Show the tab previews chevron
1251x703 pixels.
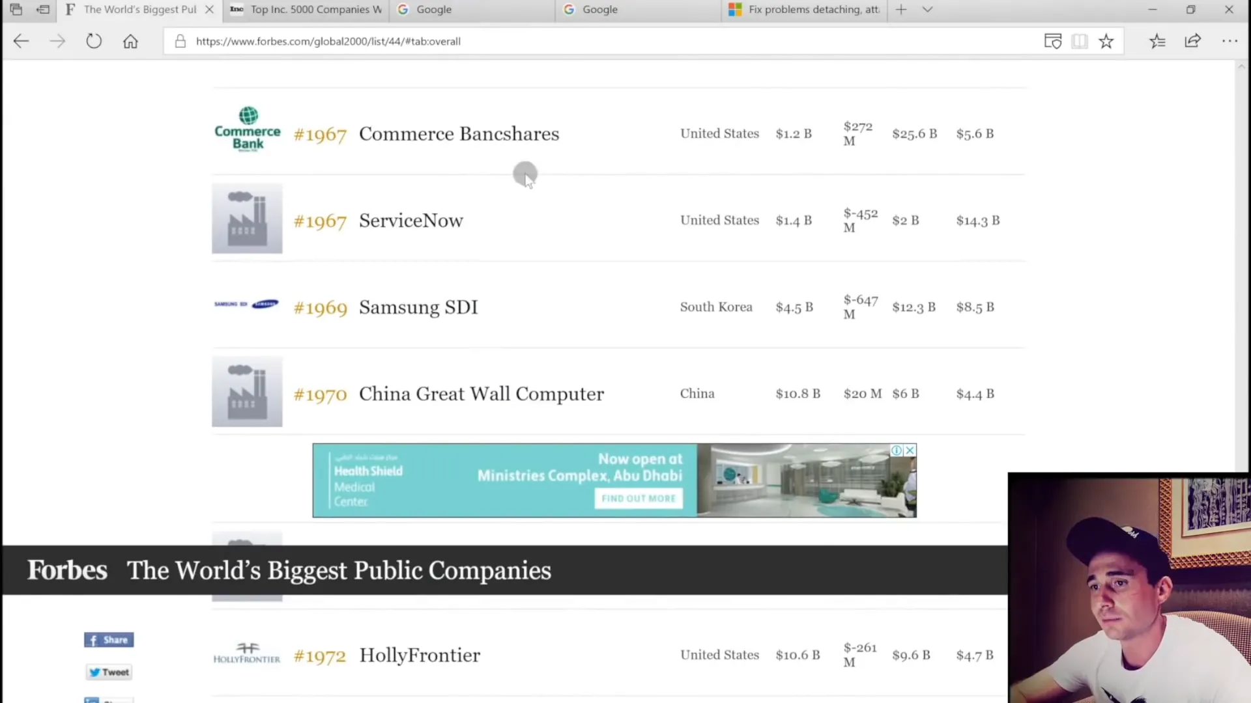coord(927,9)
